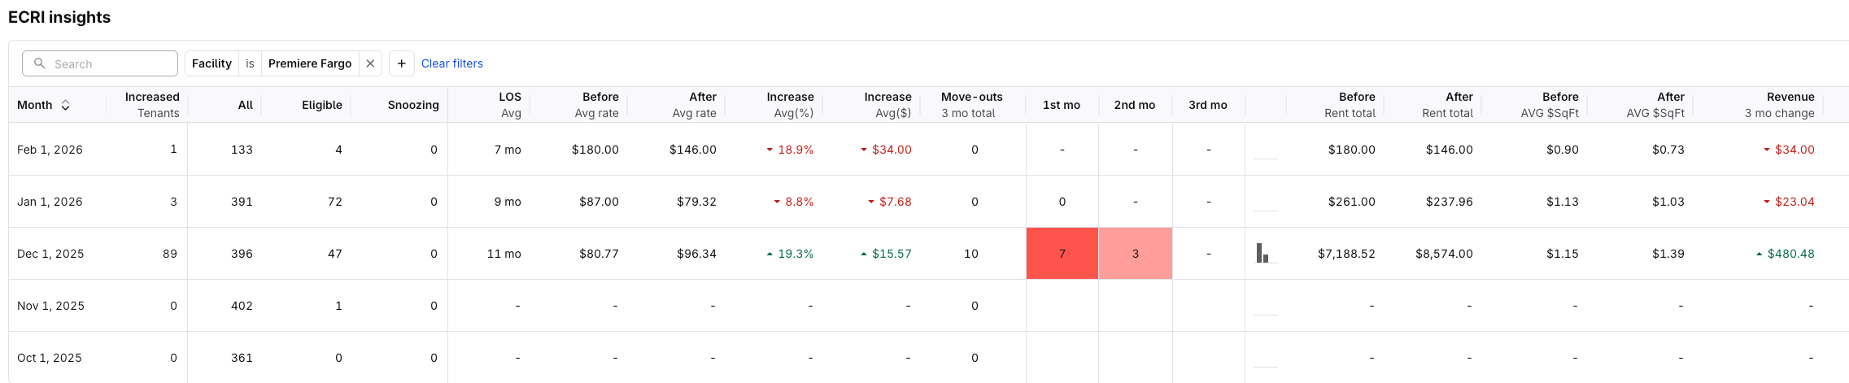Screen dimensions: 1849x383
Task: Change the filter operator 'is'
Action: click(x=250, y=63)
